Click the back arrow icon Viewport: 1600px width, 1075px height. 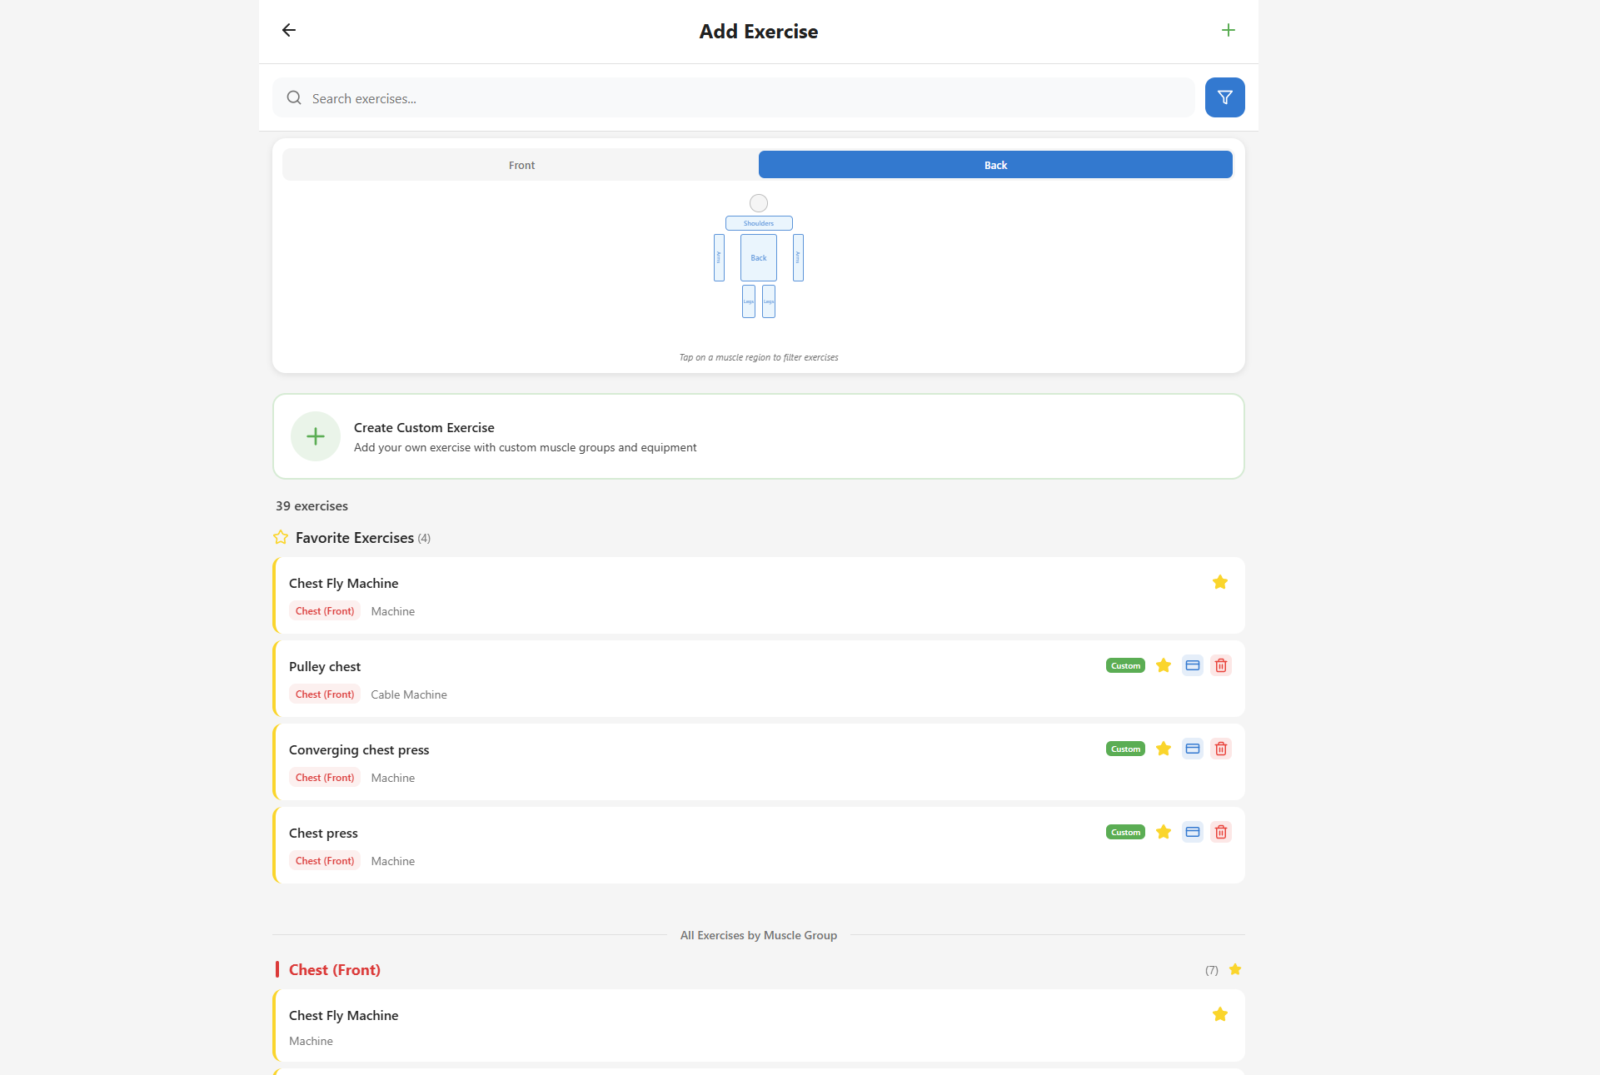click(x=289, y=31)
